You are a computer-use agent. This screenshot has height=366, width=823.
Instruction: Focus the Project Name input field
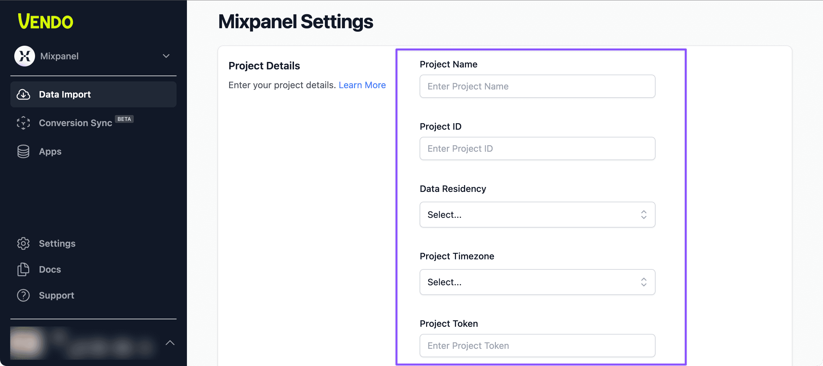coord(537,86)
